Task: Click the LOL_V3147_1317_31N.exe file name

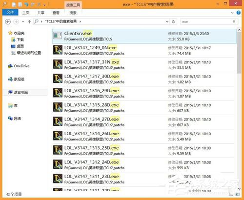Action: 92,62
